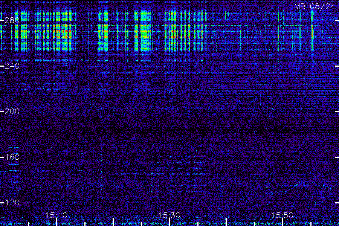The height and width of the screenshot is (226, 339).
Task: Click the 160 frequency axis label
Action: (12, 157)
